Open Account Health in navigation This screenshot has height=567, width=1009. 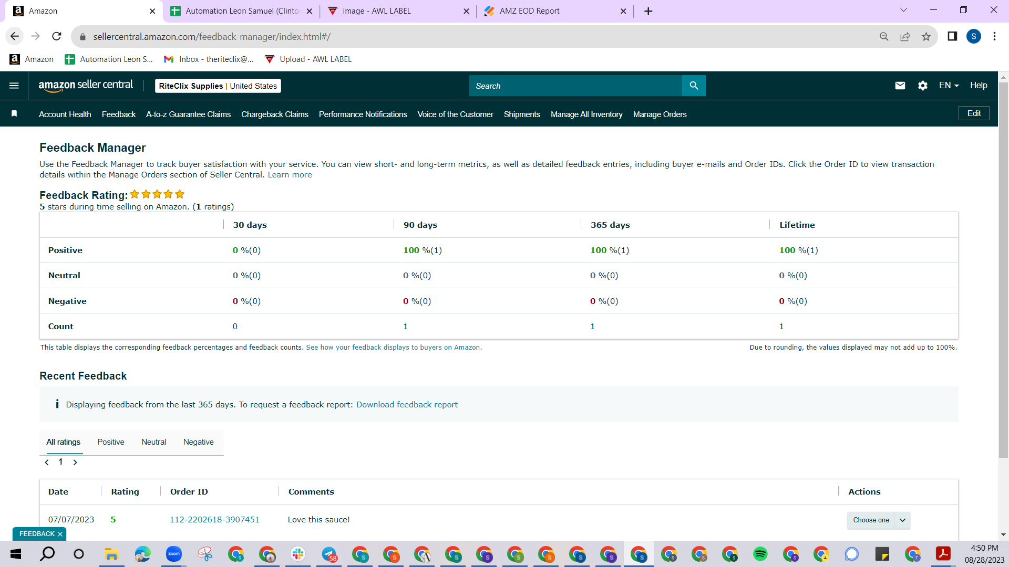coord(65,114)
